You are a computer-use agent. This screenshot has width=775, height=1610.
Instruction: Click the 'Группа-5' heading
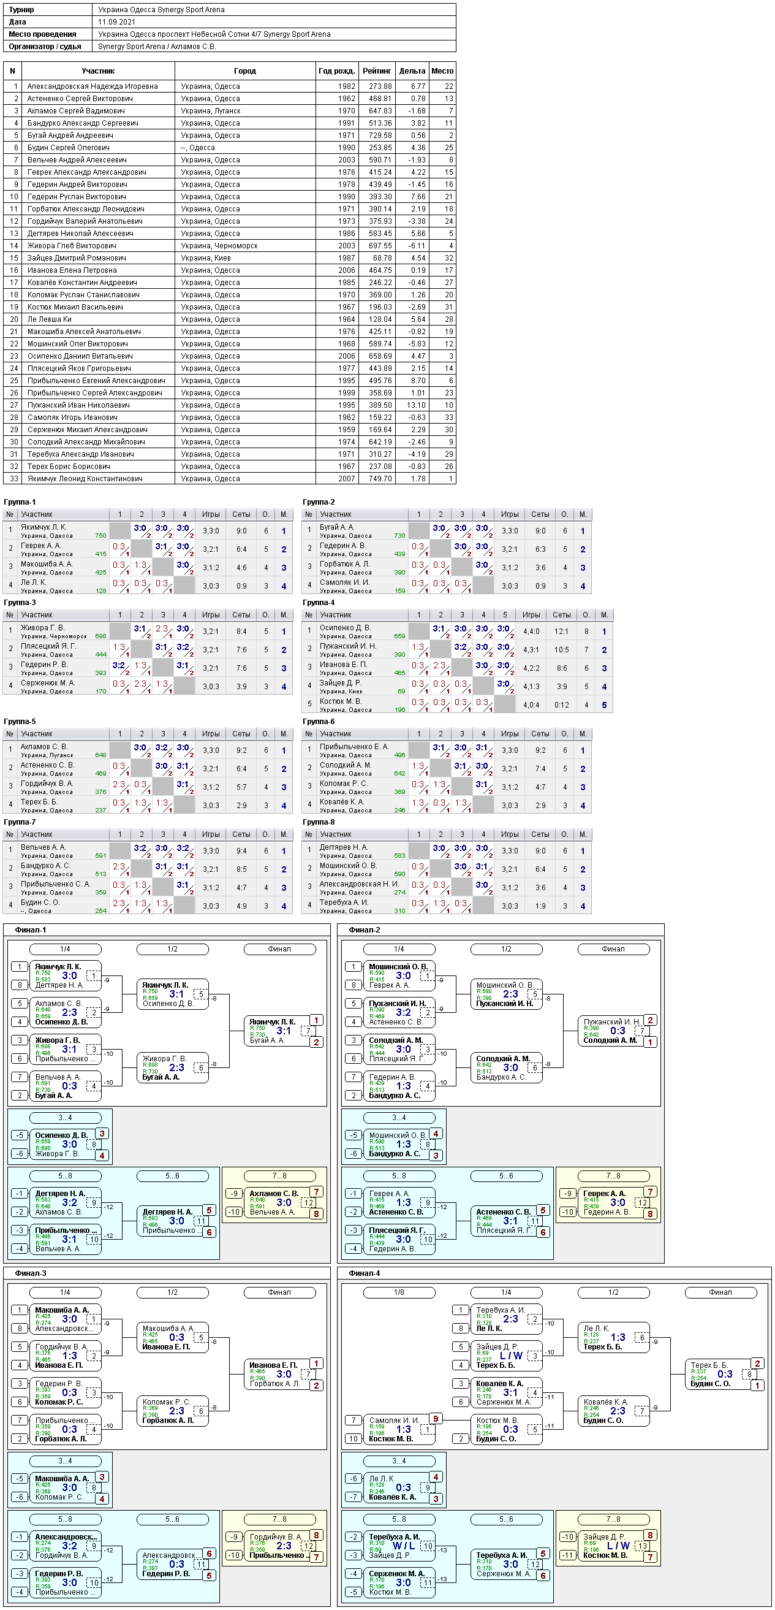click(x=20, y=721)
